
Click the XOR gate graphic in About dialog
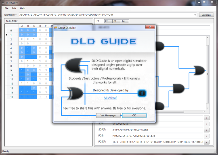click(x=75, y=93)
